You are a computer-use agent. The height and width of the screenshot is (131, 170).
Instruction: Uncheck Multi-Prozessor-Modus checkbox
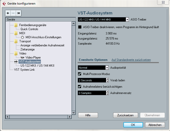[x=80, y=74]
